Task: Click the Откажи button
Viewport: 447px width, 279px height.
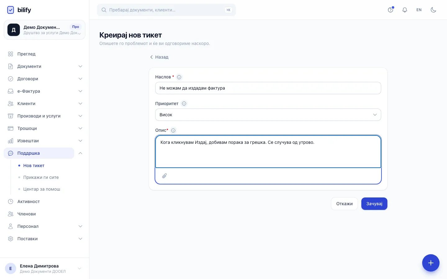Action: (345, 204)
